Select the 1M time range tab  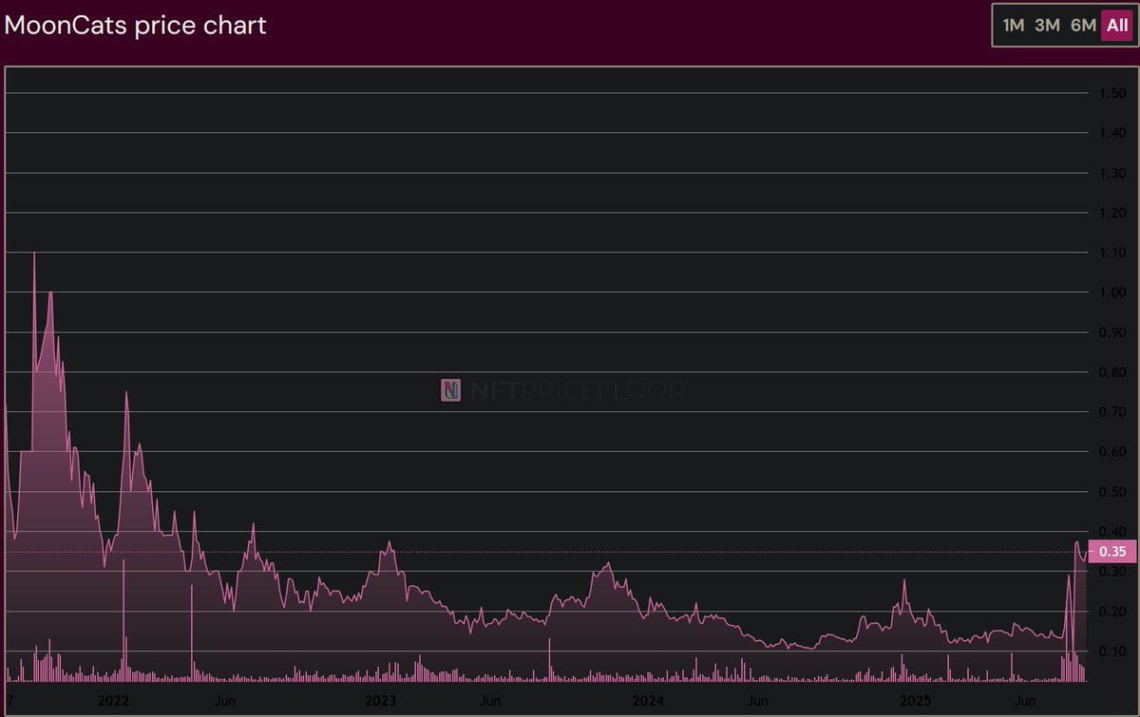[1014, 26]
